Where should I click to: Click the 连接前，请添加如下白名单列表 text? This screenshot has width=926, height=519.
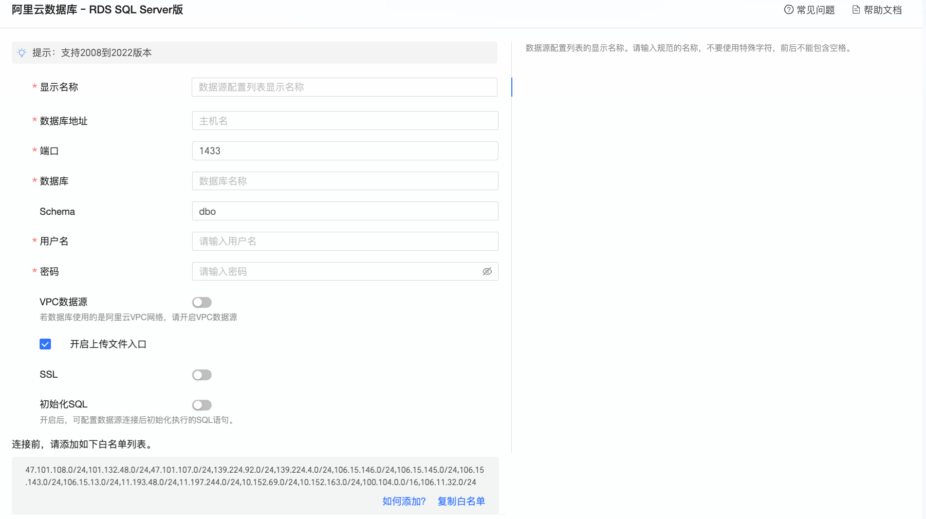(x=83, y=444)
